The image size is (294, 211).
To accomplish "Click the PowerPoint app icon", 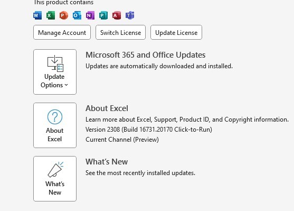I will point(64,15).
